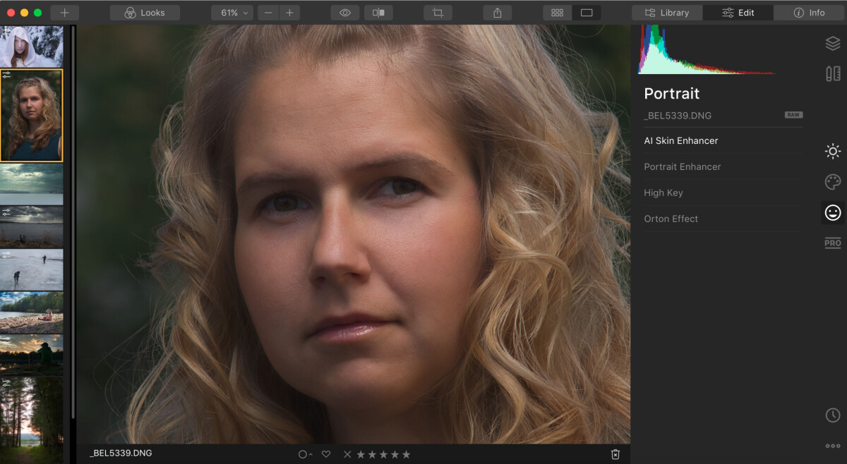Open the Info tab
The height and width of the screenshot is (464, 847).
(x=810, y=13)
